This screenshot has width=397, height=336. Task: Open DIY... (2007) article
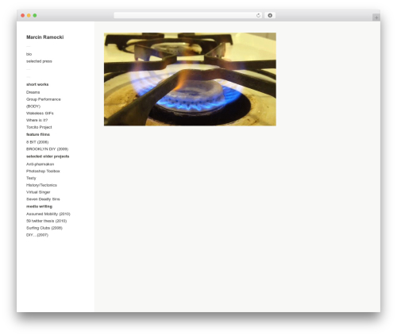[37, 235]
